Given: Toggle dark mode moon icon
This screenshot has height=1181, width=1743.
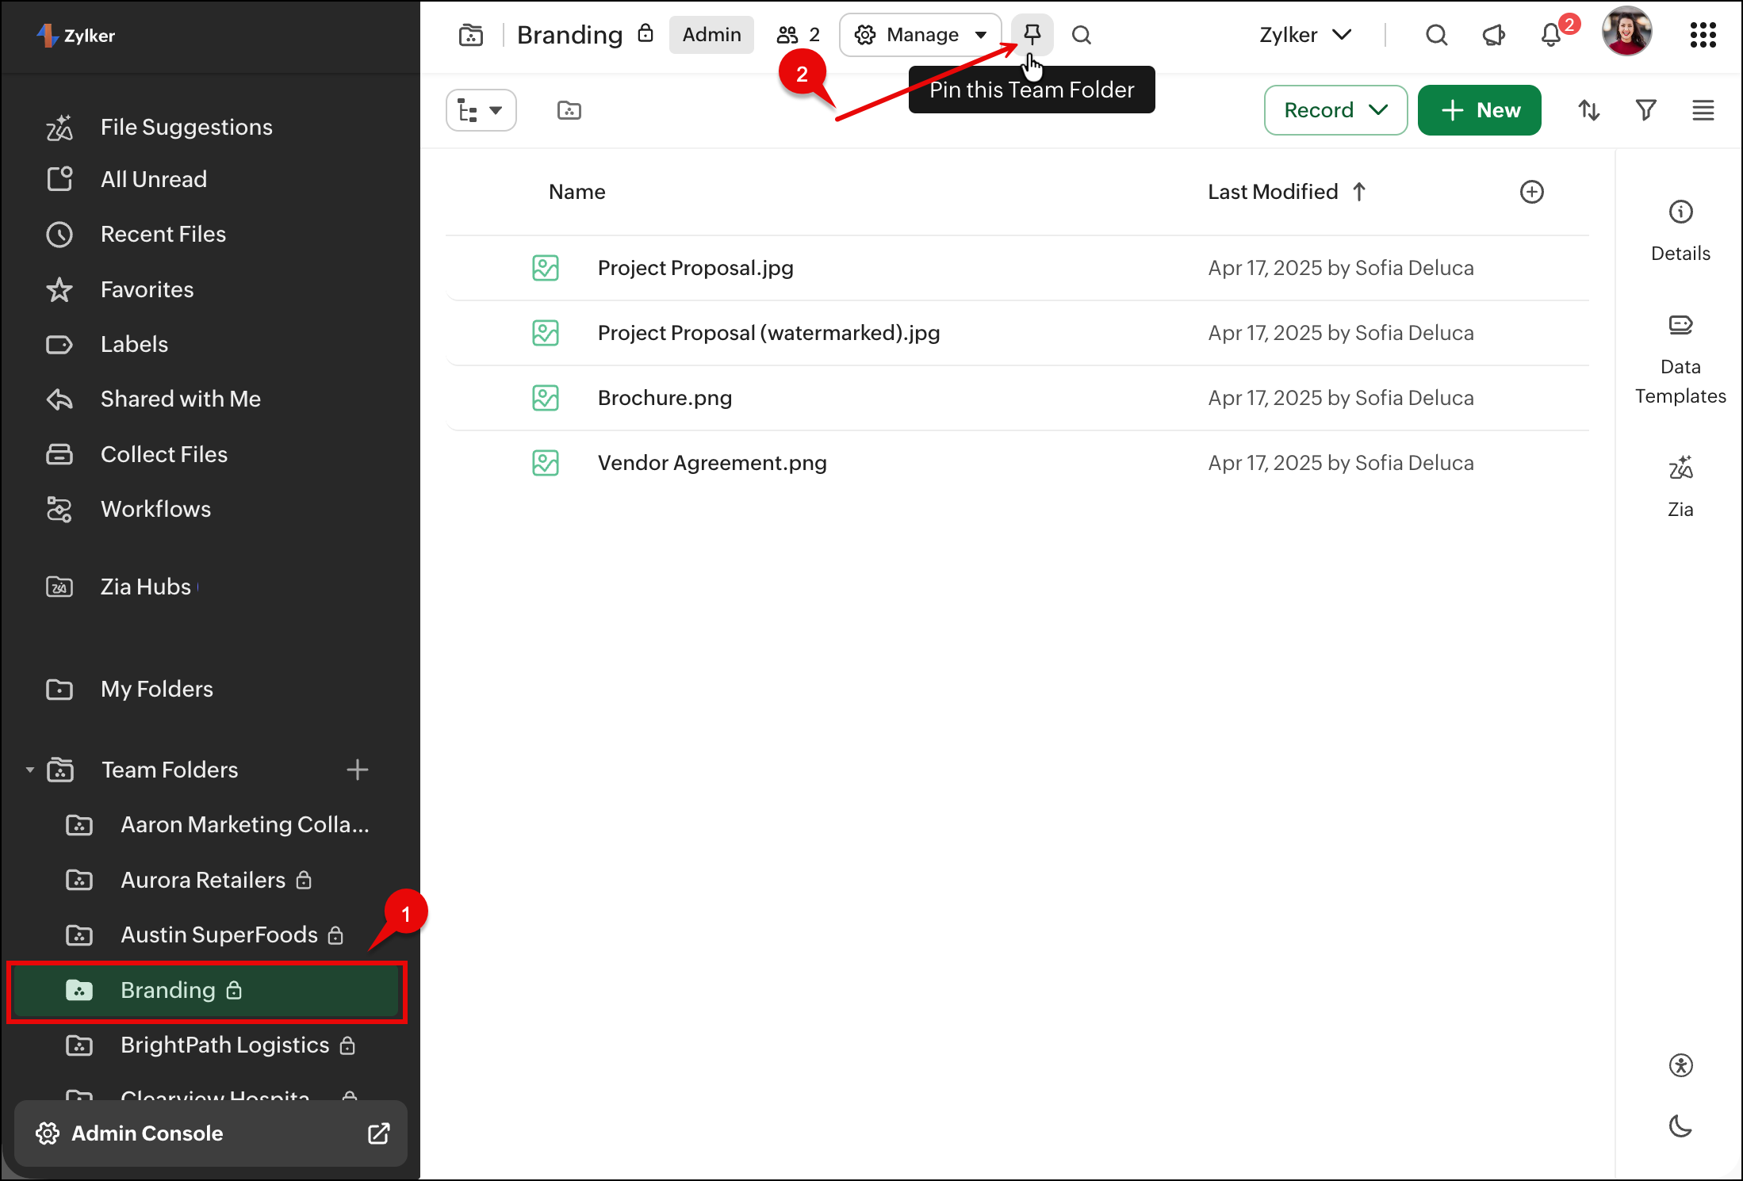Looking at the screenshot, I should (x=1680, y=1126).
